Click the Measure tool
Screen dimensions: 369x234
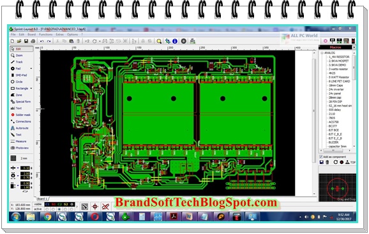[x=21, y=141]
